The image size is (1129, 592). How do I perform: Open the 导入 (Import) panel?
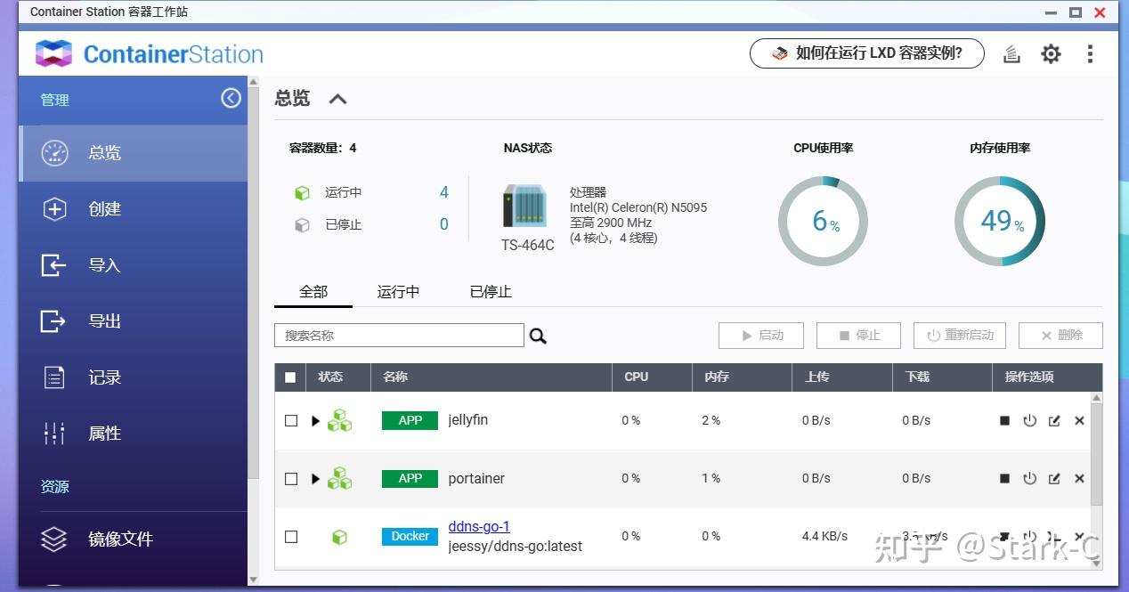tap(104, 264)
